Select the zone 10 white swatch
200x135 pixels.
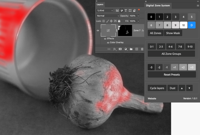[183, 25]
